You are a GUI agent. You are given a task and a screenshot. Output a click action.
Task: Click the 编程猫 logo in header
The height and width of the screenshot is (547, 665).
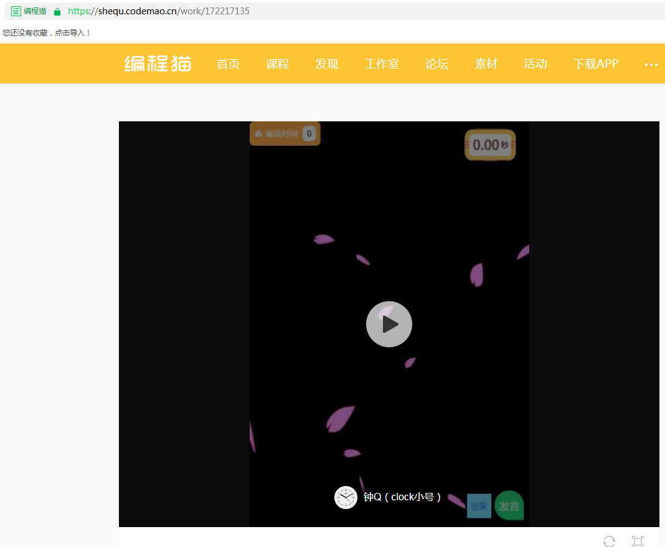(x=158, y=64)
